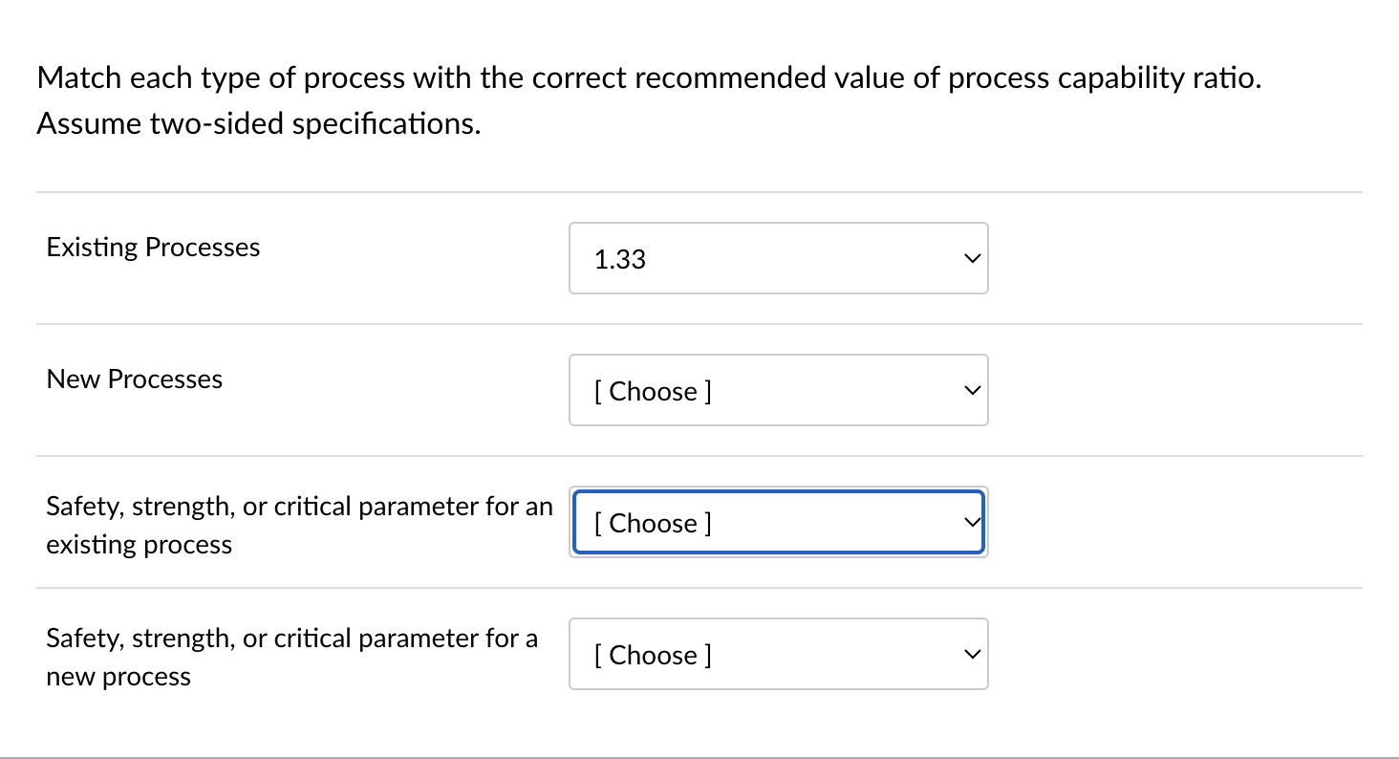
Task: Open the dropdown for critical parameter new process
Action: (x=778, y=654)
